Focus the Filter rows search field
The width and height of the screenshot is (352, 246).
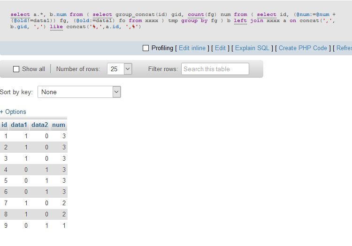pos(215,69)
